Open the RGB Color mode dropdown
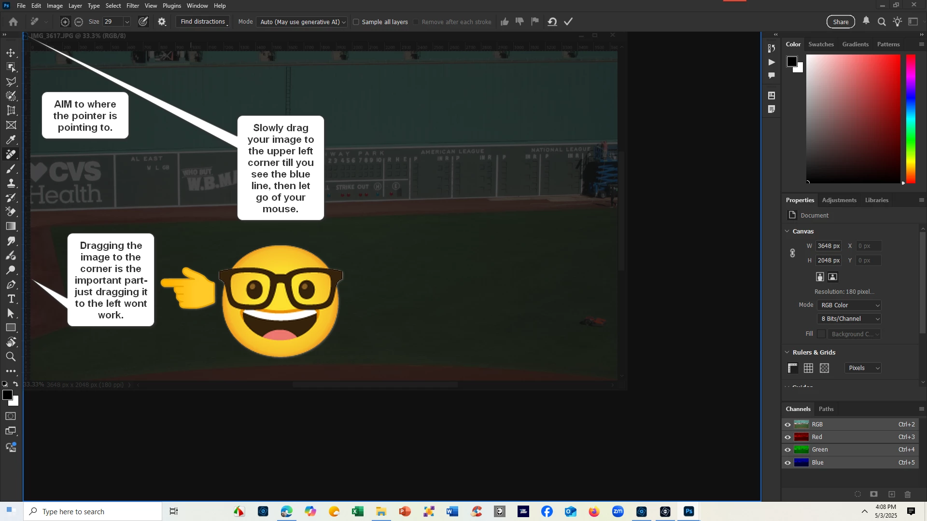Viewport: 927px width, 521px height. pos(850,305)
